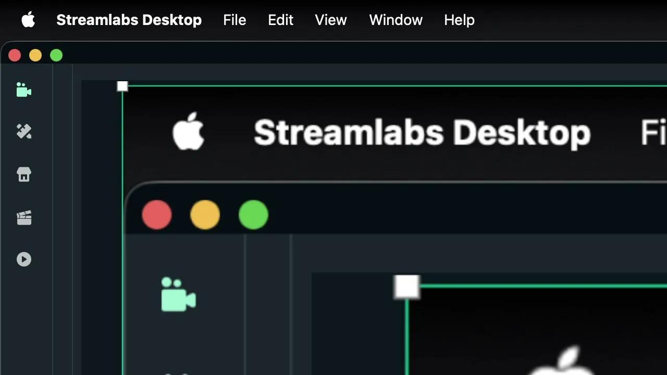Open the Edit menu
The image size is (667, 375).
coord(280,20)
